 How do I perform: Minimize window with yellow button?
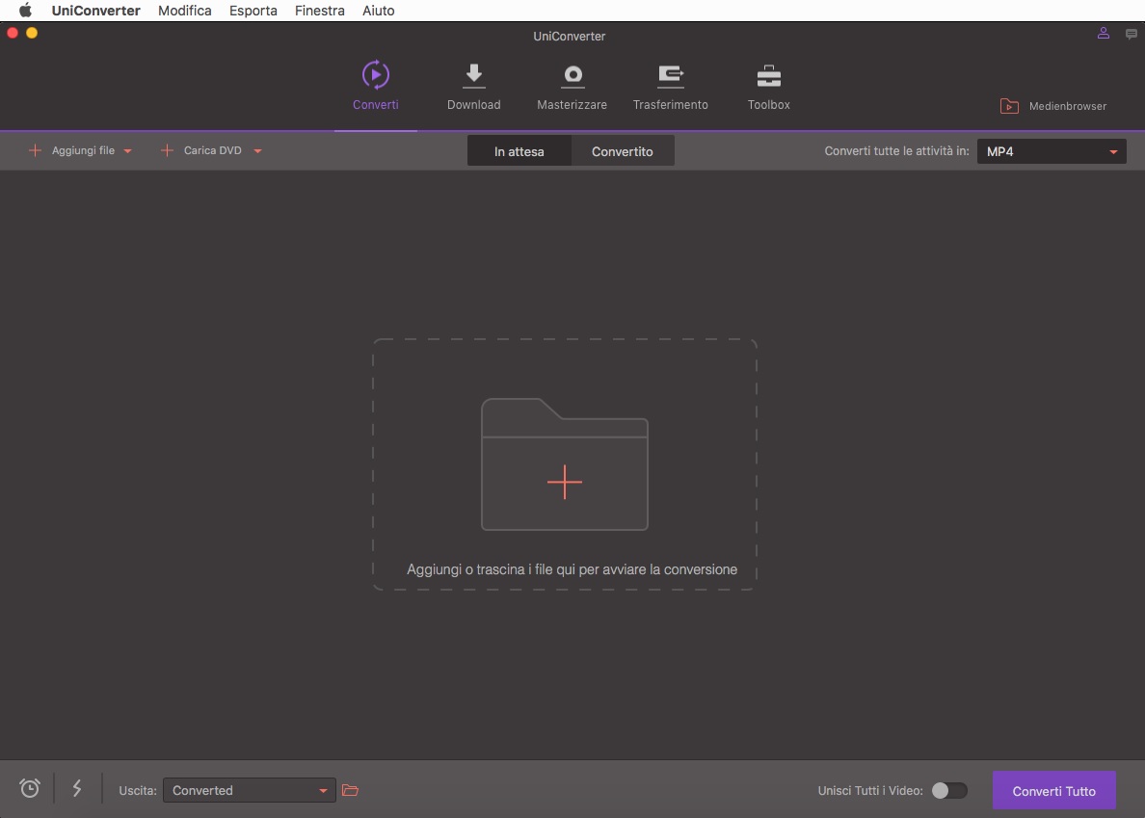tap(32, 33)
